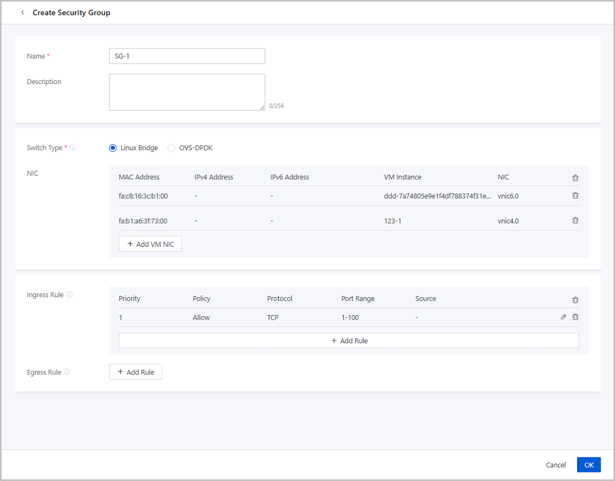
Task: Select OVS-DPDK switch type
Action: coord(171,148)
